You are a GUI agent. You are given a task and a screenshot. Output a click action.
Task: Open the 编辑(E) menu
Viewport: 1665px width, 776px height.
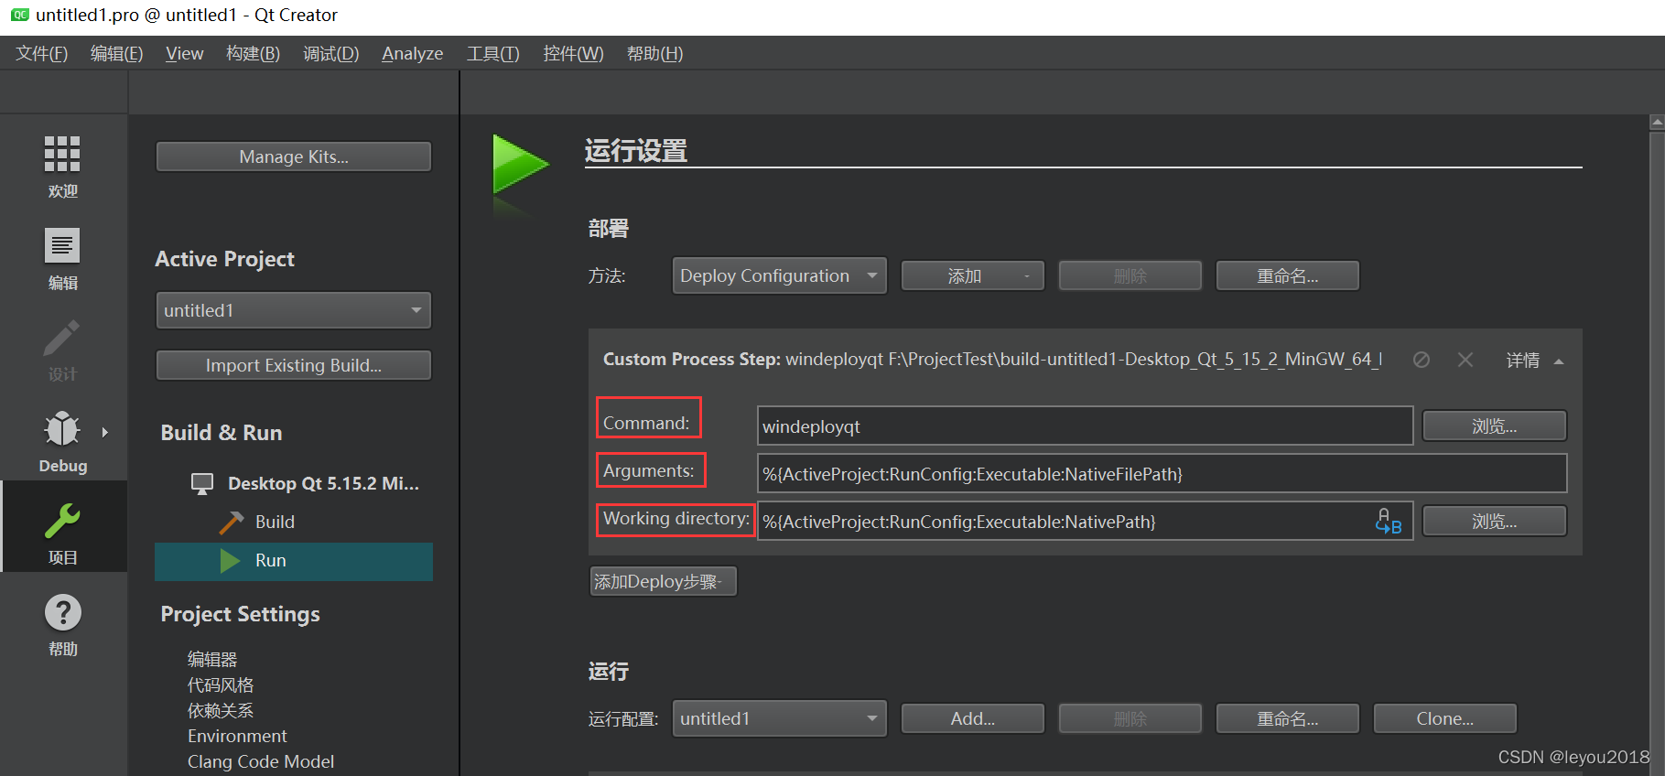116,53
